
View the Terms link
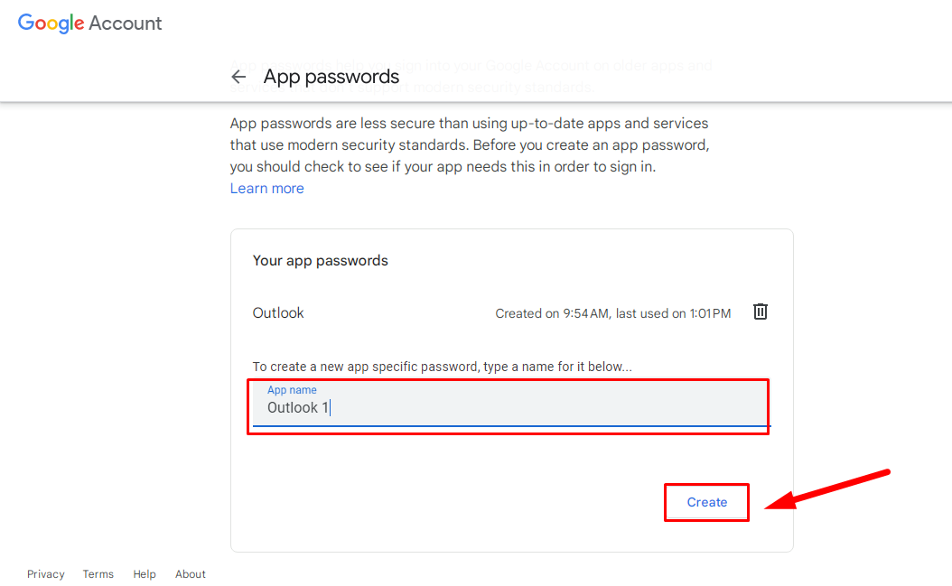pyautogui.click(x=98, y=573)
